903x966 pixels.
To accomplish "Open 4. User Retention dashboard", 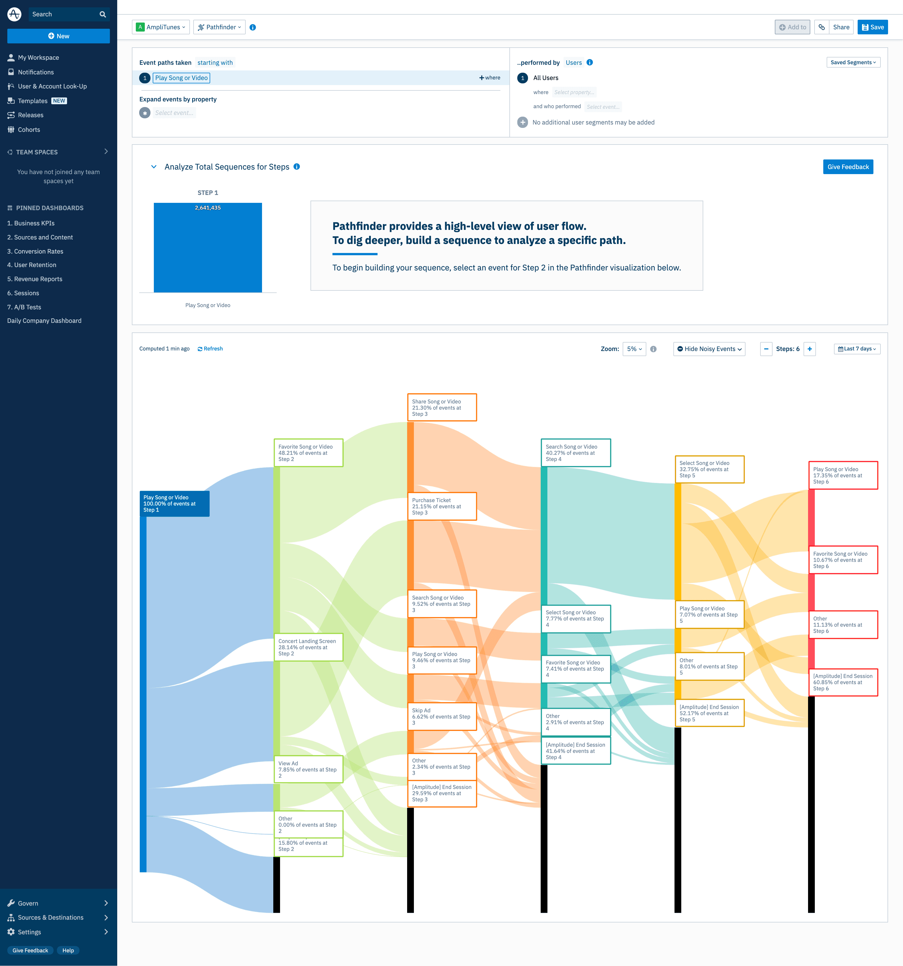I will 32,265.
